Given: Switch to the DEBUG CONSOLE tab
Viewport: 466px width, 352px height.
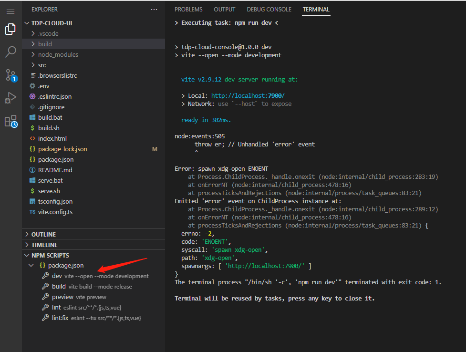Looking at the screenshot, I should (269, 10).
